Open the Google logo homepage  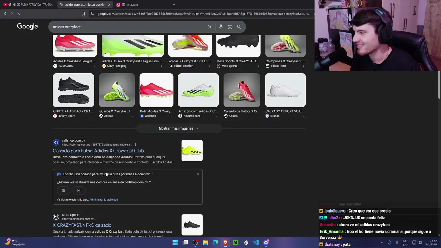click(27, 27)
